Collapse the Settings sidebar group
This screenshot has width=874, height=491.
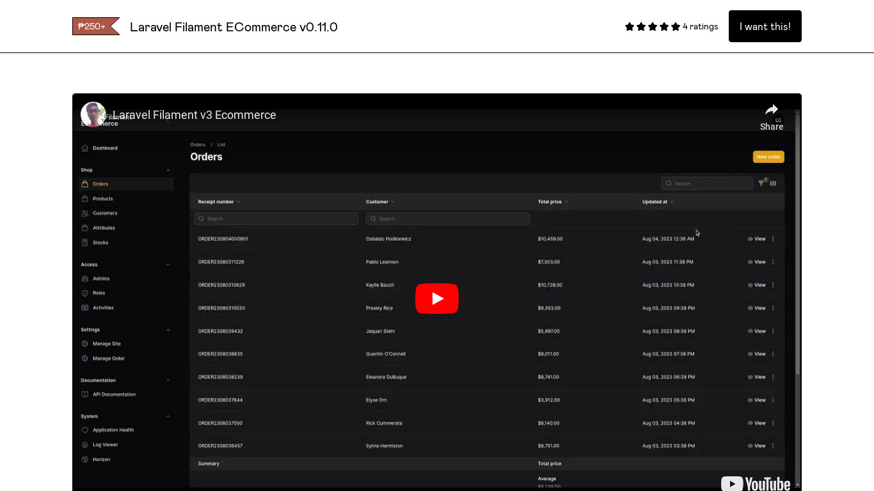pyautogui.click(x=168, y=330)
